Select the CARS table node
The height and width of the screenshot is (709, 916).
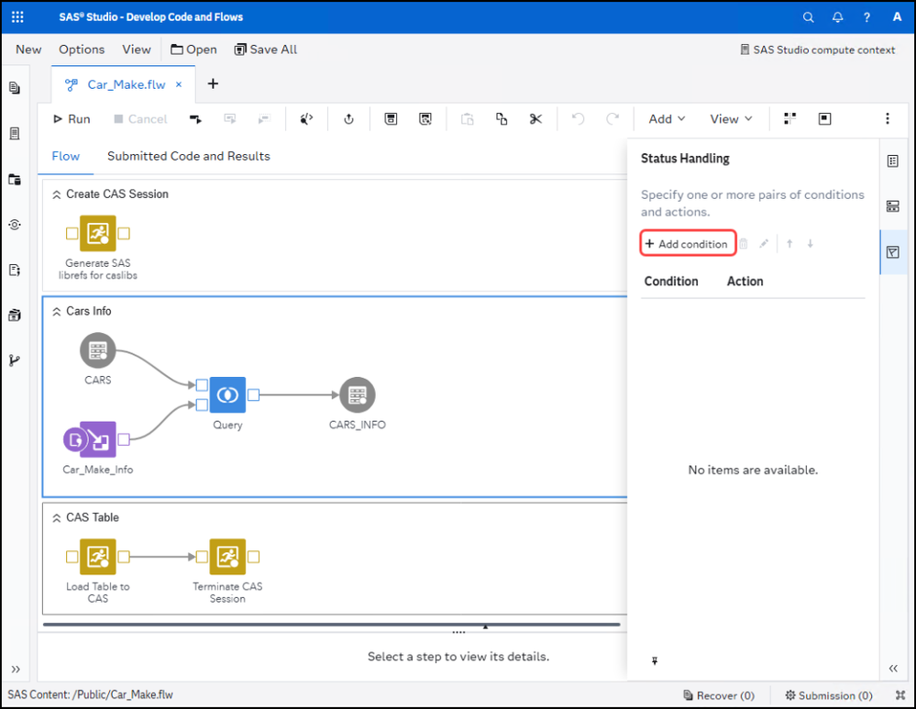click(97, 350)
